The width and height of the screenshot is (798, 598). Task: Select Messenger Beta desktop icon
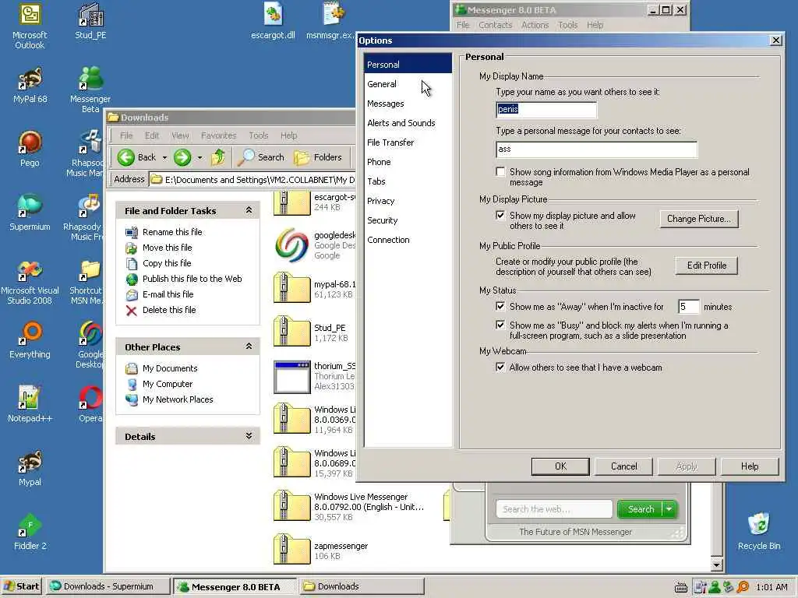(x=90, y=89)
